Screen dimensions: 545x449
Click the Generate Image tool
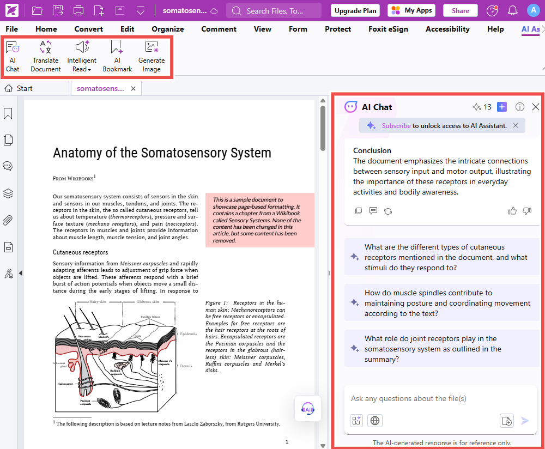tap(152, 56)
